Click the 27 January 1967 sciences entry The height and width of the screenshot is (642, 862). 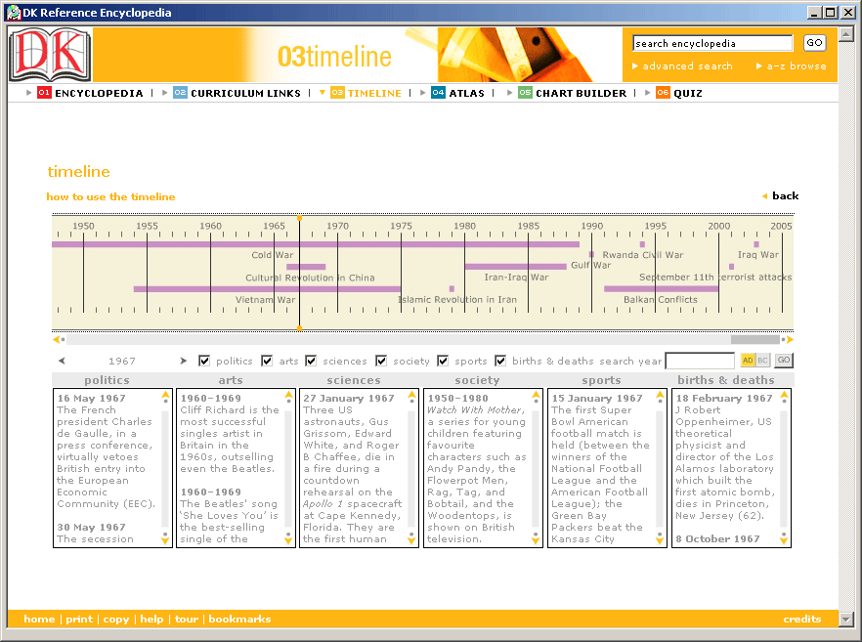click(x=353, y=468)
